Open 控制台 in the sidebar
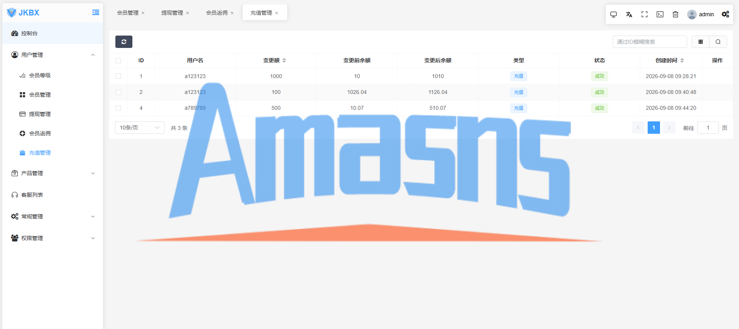 tap(53, 33)
